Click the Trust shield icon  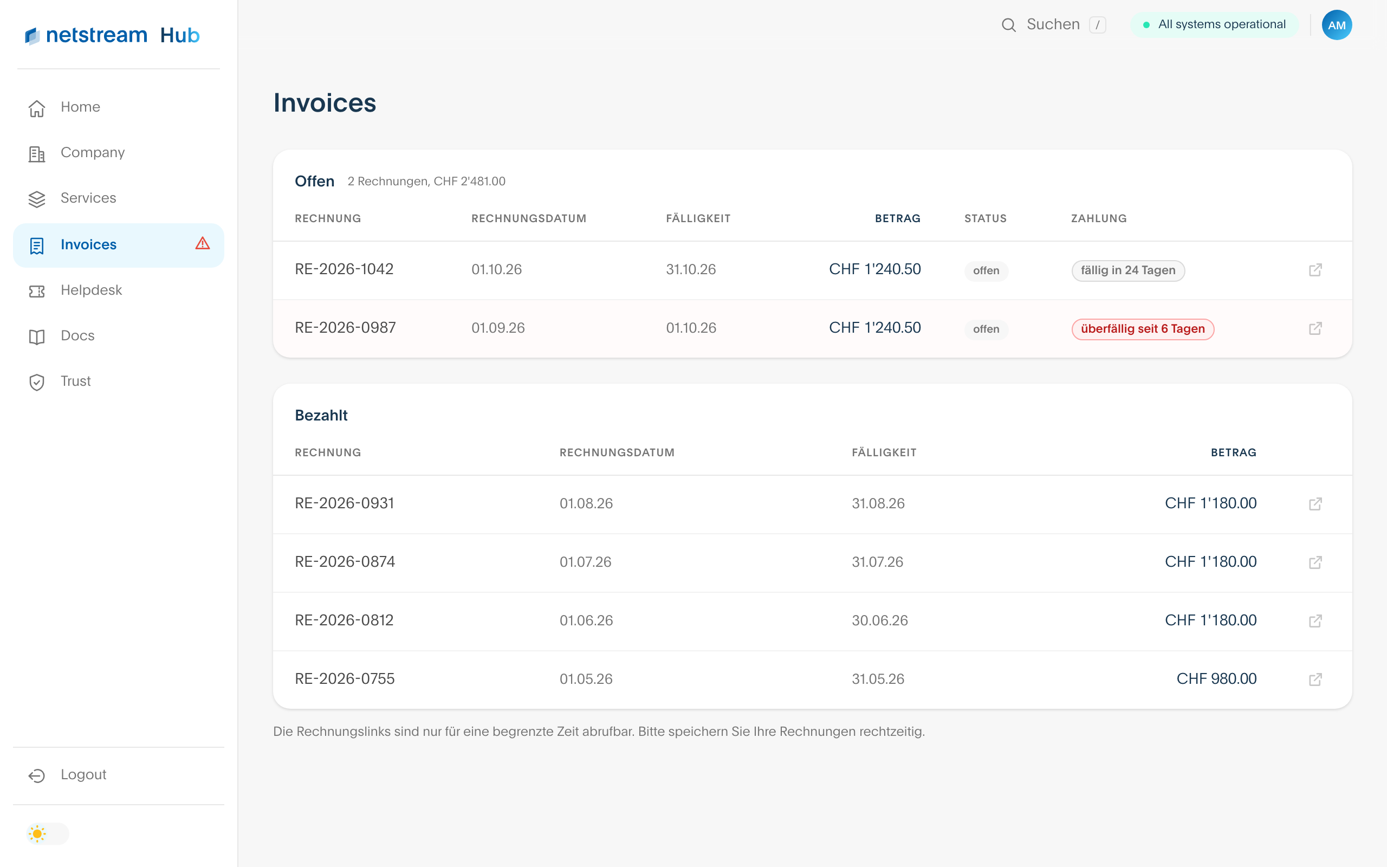click(x=37, y=382)
